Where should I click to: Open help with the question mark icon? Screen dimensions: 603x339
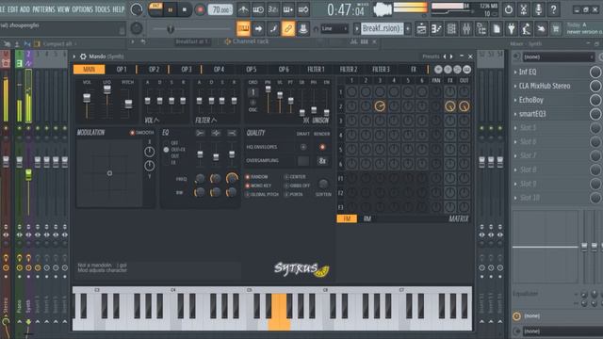click(x=553, y=9)
